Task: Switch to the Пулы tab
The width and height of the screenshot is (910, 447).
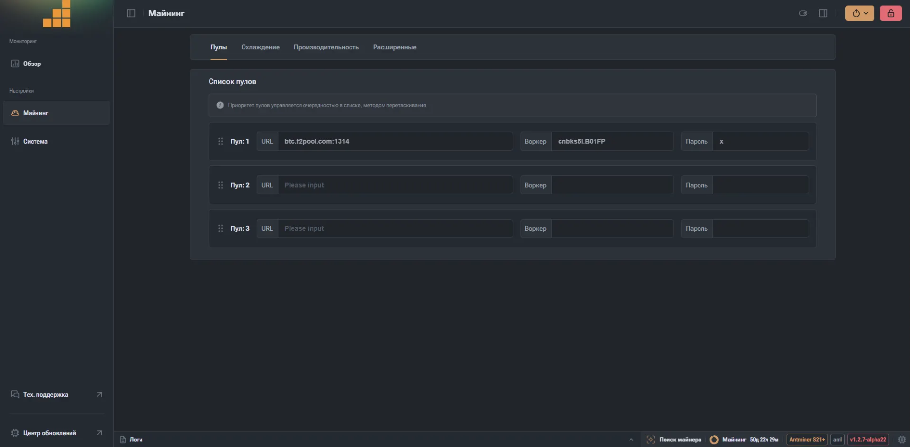Action: tap(219, 47)
